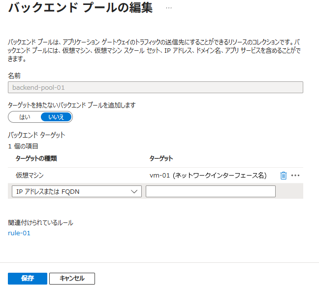Click the バックエンド ターゲット section label
319x289 pixels.
(36, 135)
